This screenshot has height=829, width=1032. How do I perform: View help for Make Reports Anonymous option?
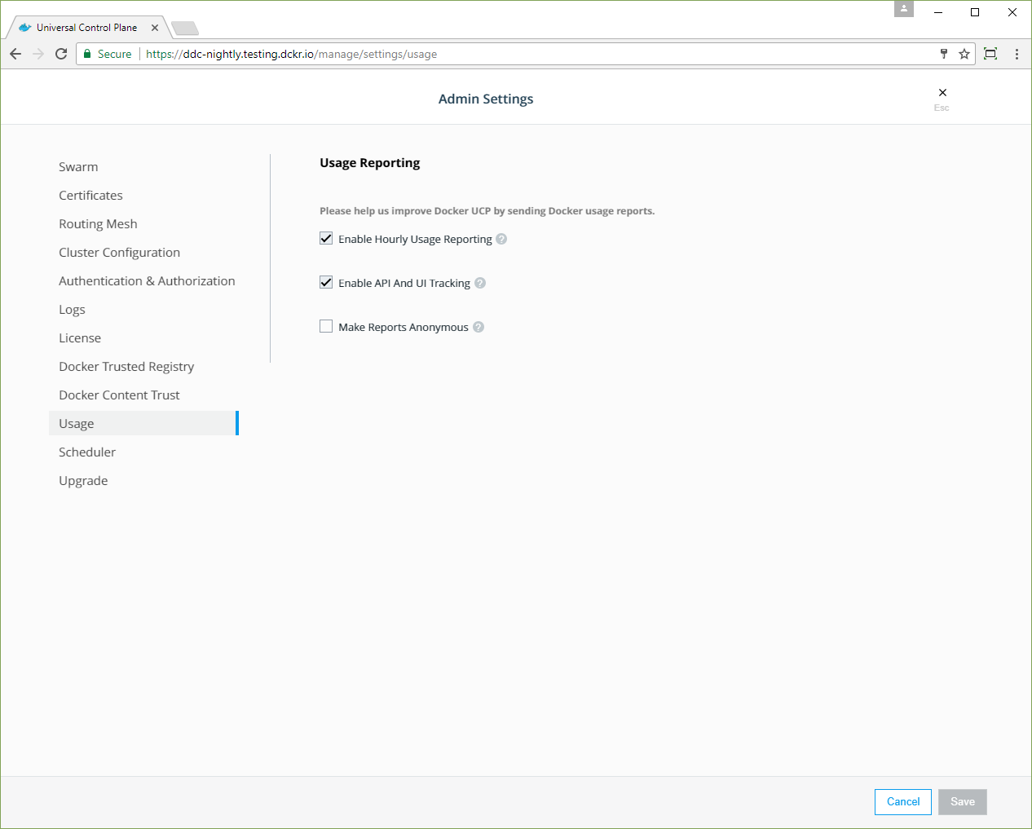point(479,326)
